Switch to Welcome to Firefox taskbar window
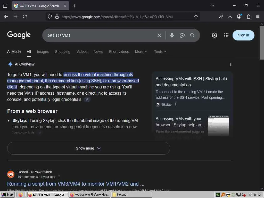This screenshot has width=264, height=198. [89, 195]
